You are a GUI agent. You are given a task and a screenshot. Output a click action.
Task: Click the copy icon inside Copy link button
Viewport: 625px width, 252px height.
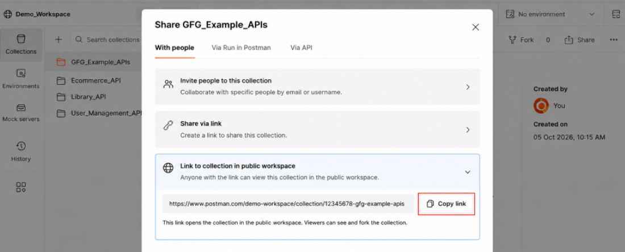click(x=430, y=204)
